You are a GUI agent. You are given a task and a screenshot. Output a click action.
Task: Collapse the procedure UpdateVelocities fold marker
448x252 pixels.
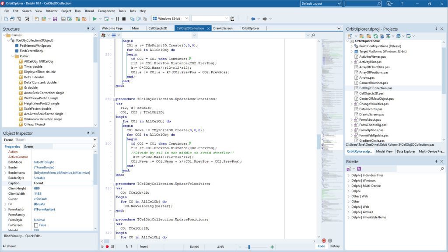[x=114, y=184]
